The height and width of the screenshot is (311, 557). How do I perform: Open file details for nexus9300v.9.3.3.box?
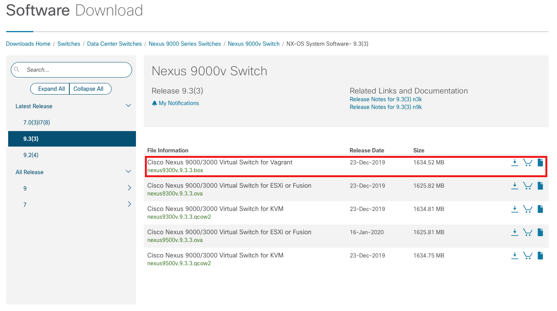pos(540,162)
